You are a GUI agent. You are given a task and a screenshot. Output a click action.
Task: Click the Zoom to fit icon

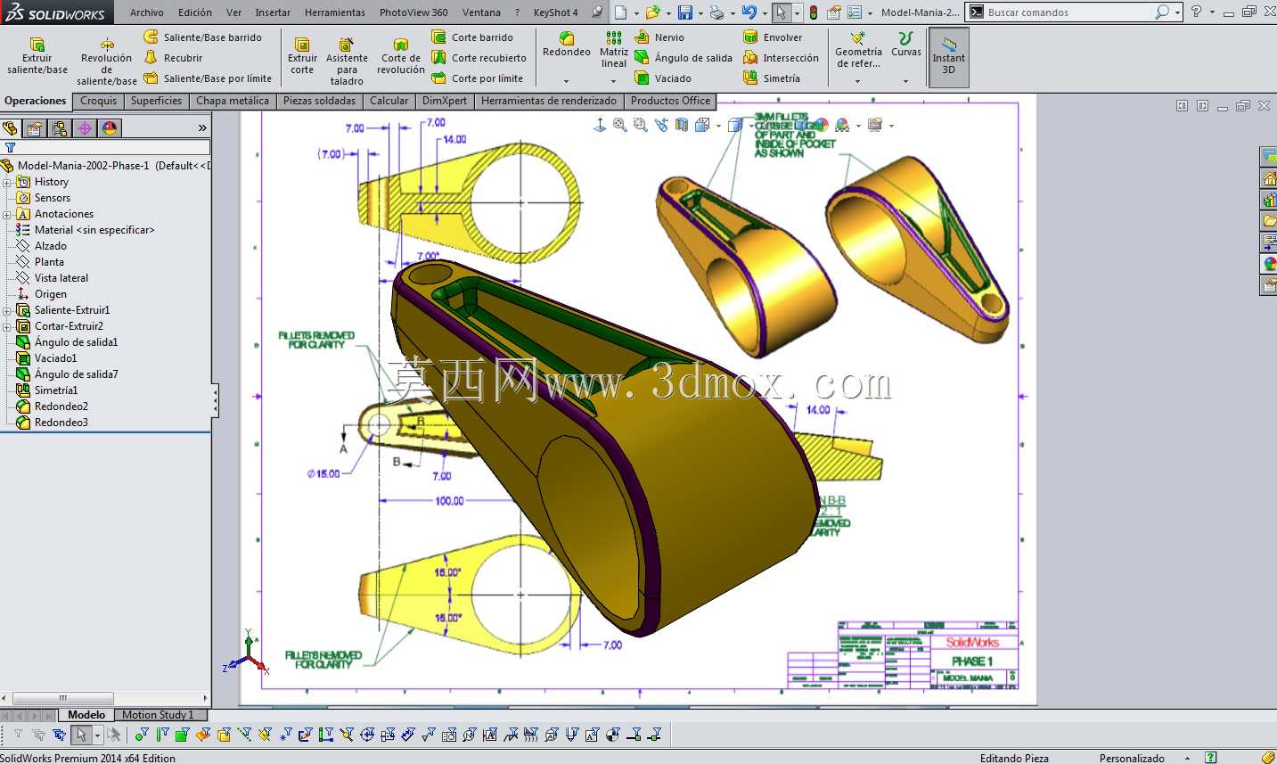pos(620,126)
